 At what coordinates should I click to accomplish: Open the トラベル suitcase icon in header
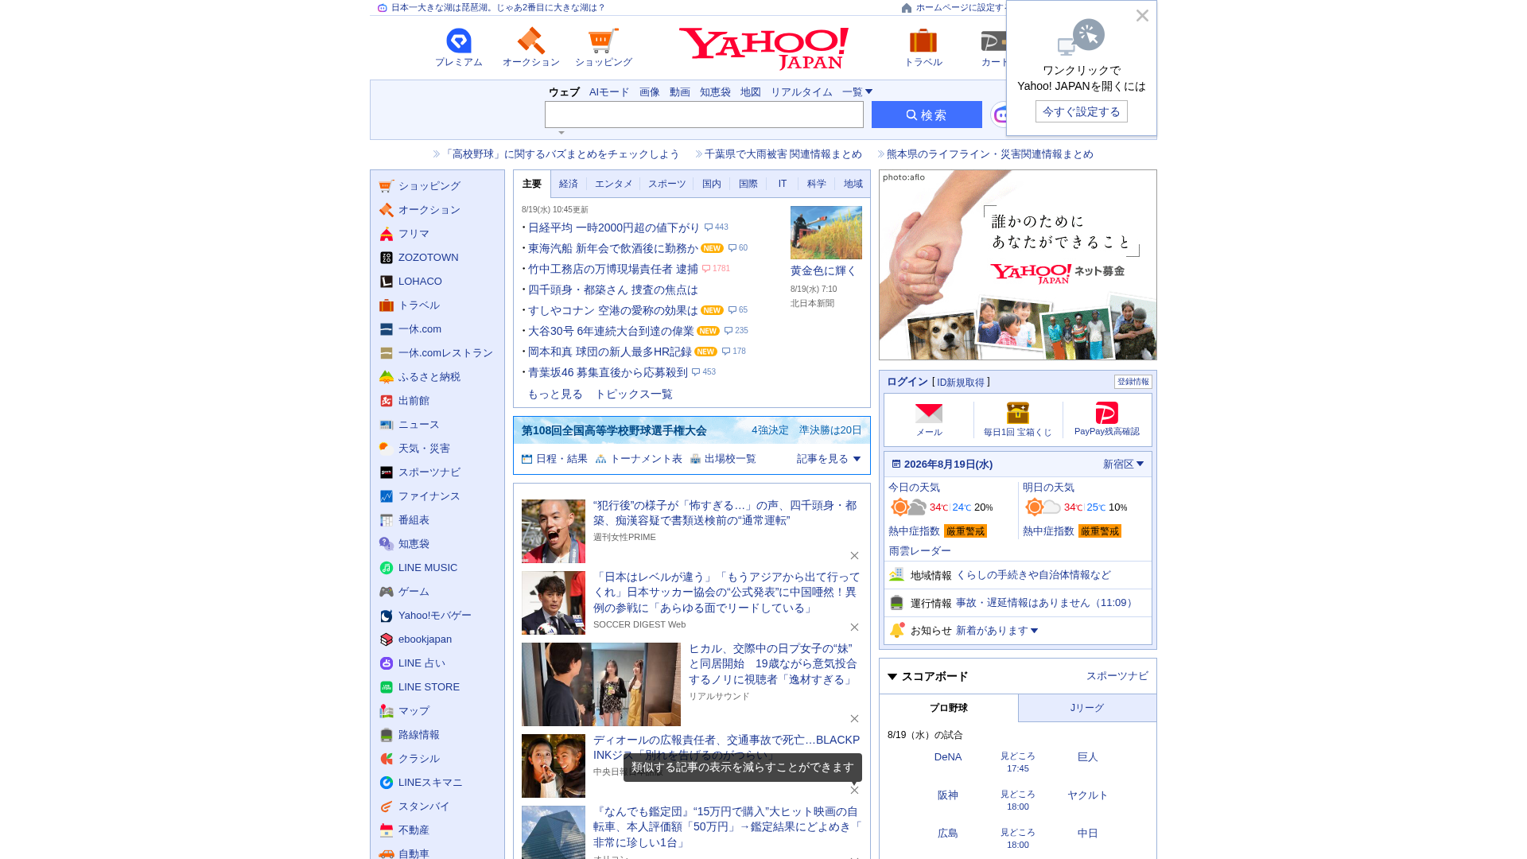tap(923, 41)
